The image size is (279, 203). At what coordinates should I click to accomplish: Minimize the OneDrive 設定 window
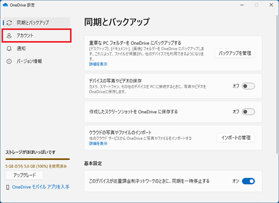(242, 5)
